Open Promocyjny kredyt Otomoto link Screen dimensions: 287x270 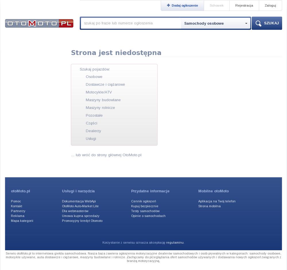(82, 221)
